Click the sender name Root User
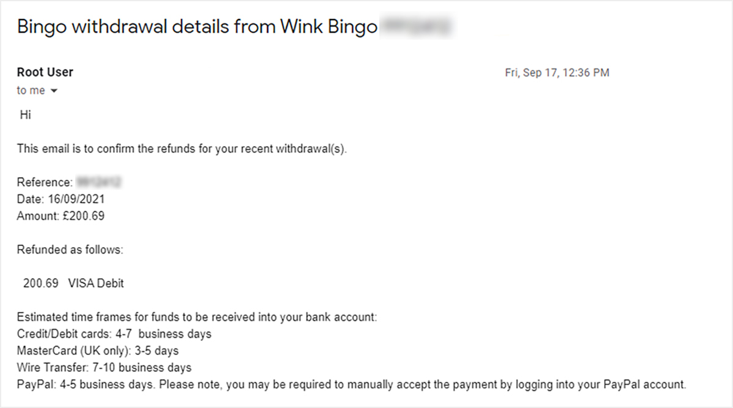 pos(45,72)
